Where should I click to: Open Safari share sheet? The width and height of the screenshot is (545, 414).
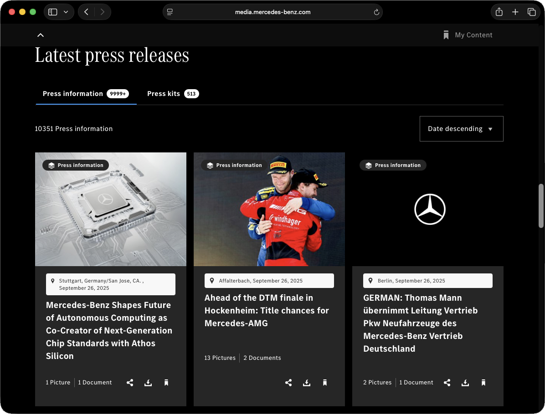(499, 12)
